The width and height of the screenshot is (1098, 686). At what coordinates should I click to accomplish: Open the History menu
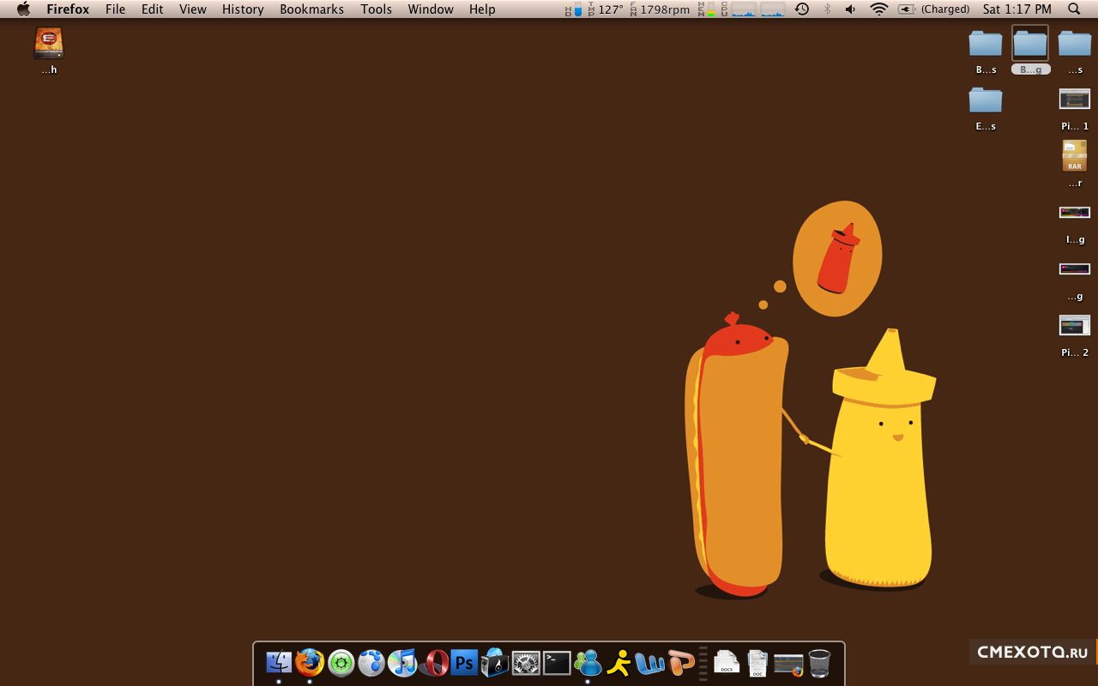[243, 9]
